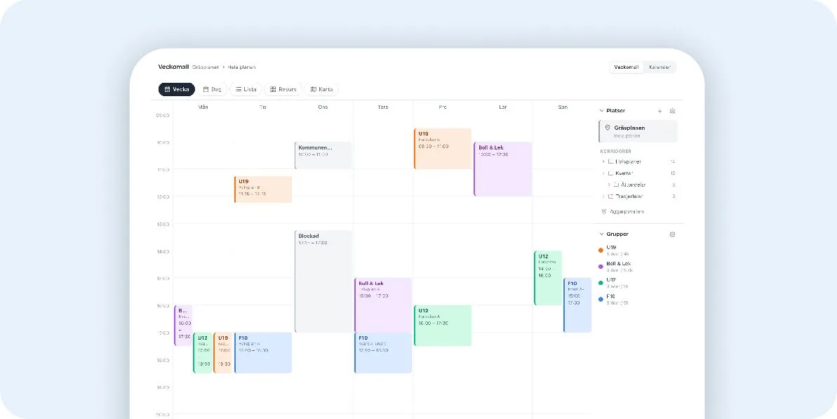Screen dimensions: 837x419
Task: Open the U19 booking on Tuesday
Action: point(262,189)
